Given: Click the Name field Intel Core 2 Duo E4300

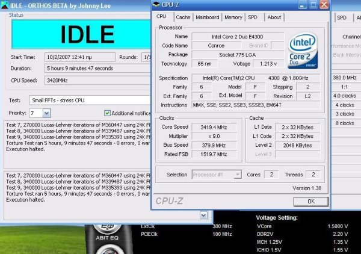Looking at the screenshot, I should 238,37.
